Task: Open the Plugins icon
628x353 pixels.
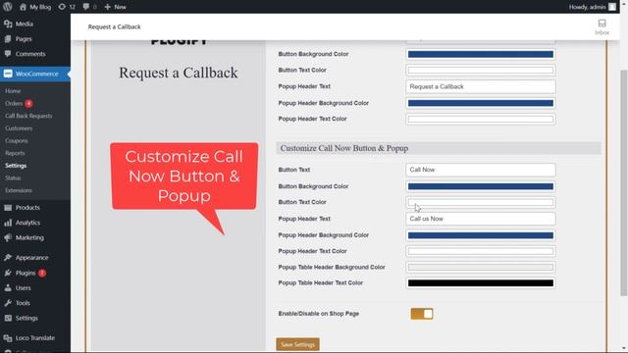Action: tap(8, 273)
